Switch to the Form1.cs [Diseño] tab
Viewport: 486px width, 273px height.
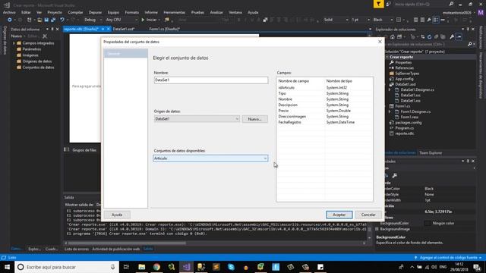164,29
